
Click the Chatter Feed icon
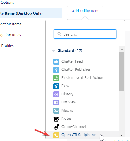[56, 62]
